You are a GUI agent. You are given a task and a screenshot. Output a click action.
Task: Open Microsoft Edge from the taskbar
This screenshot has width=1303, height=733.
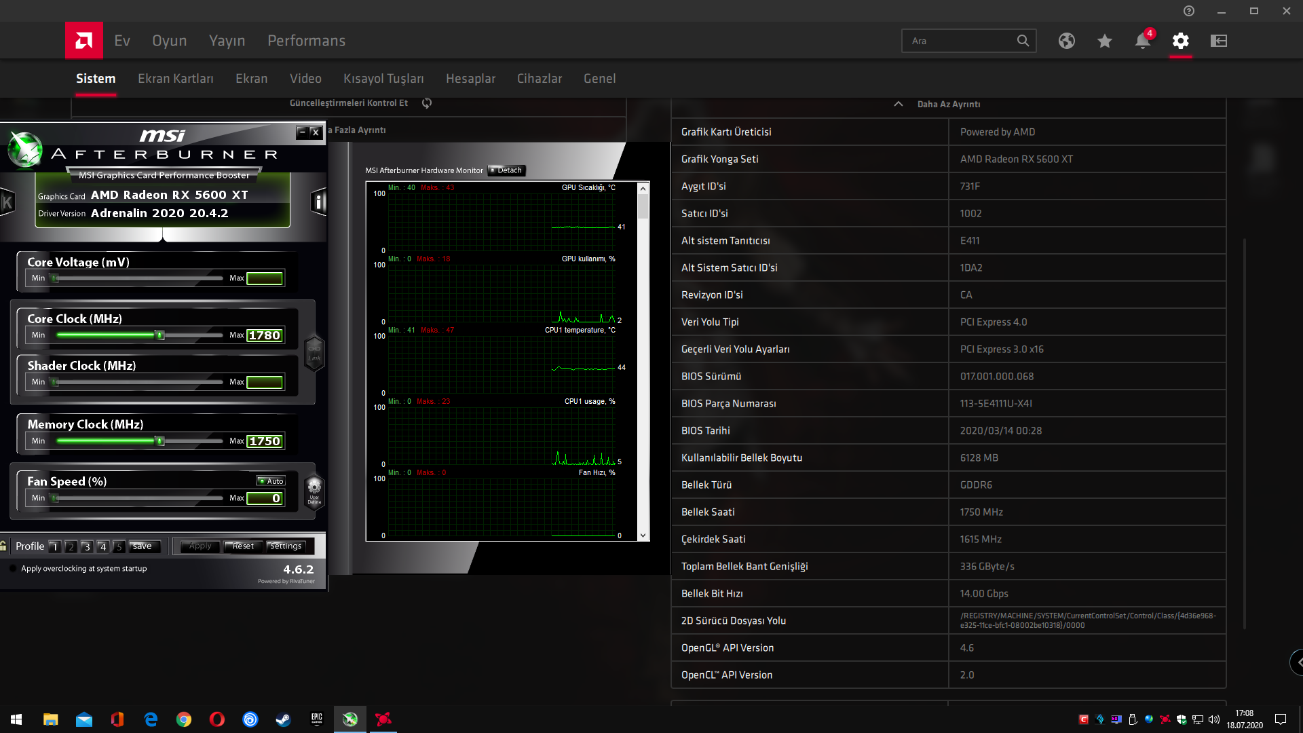151,719
